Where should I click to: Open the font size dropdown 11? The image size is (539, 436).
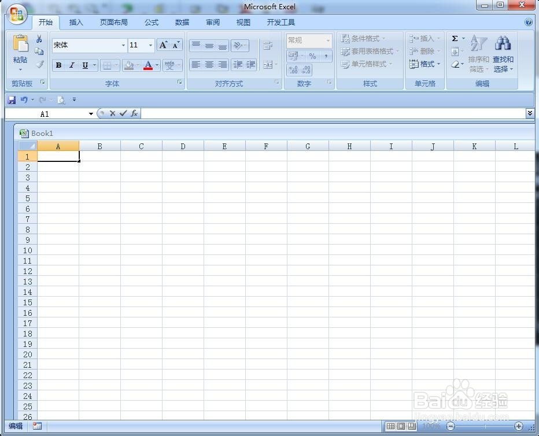pyautogui.click(x=150, y=45)
